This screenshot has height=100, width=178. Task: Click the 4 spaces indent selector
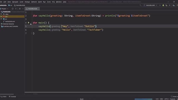point(172,99)
